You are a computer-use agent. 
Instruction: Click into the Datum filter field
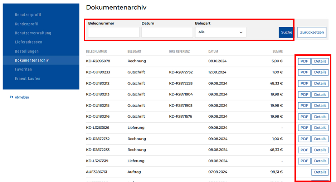pos(167,33)
